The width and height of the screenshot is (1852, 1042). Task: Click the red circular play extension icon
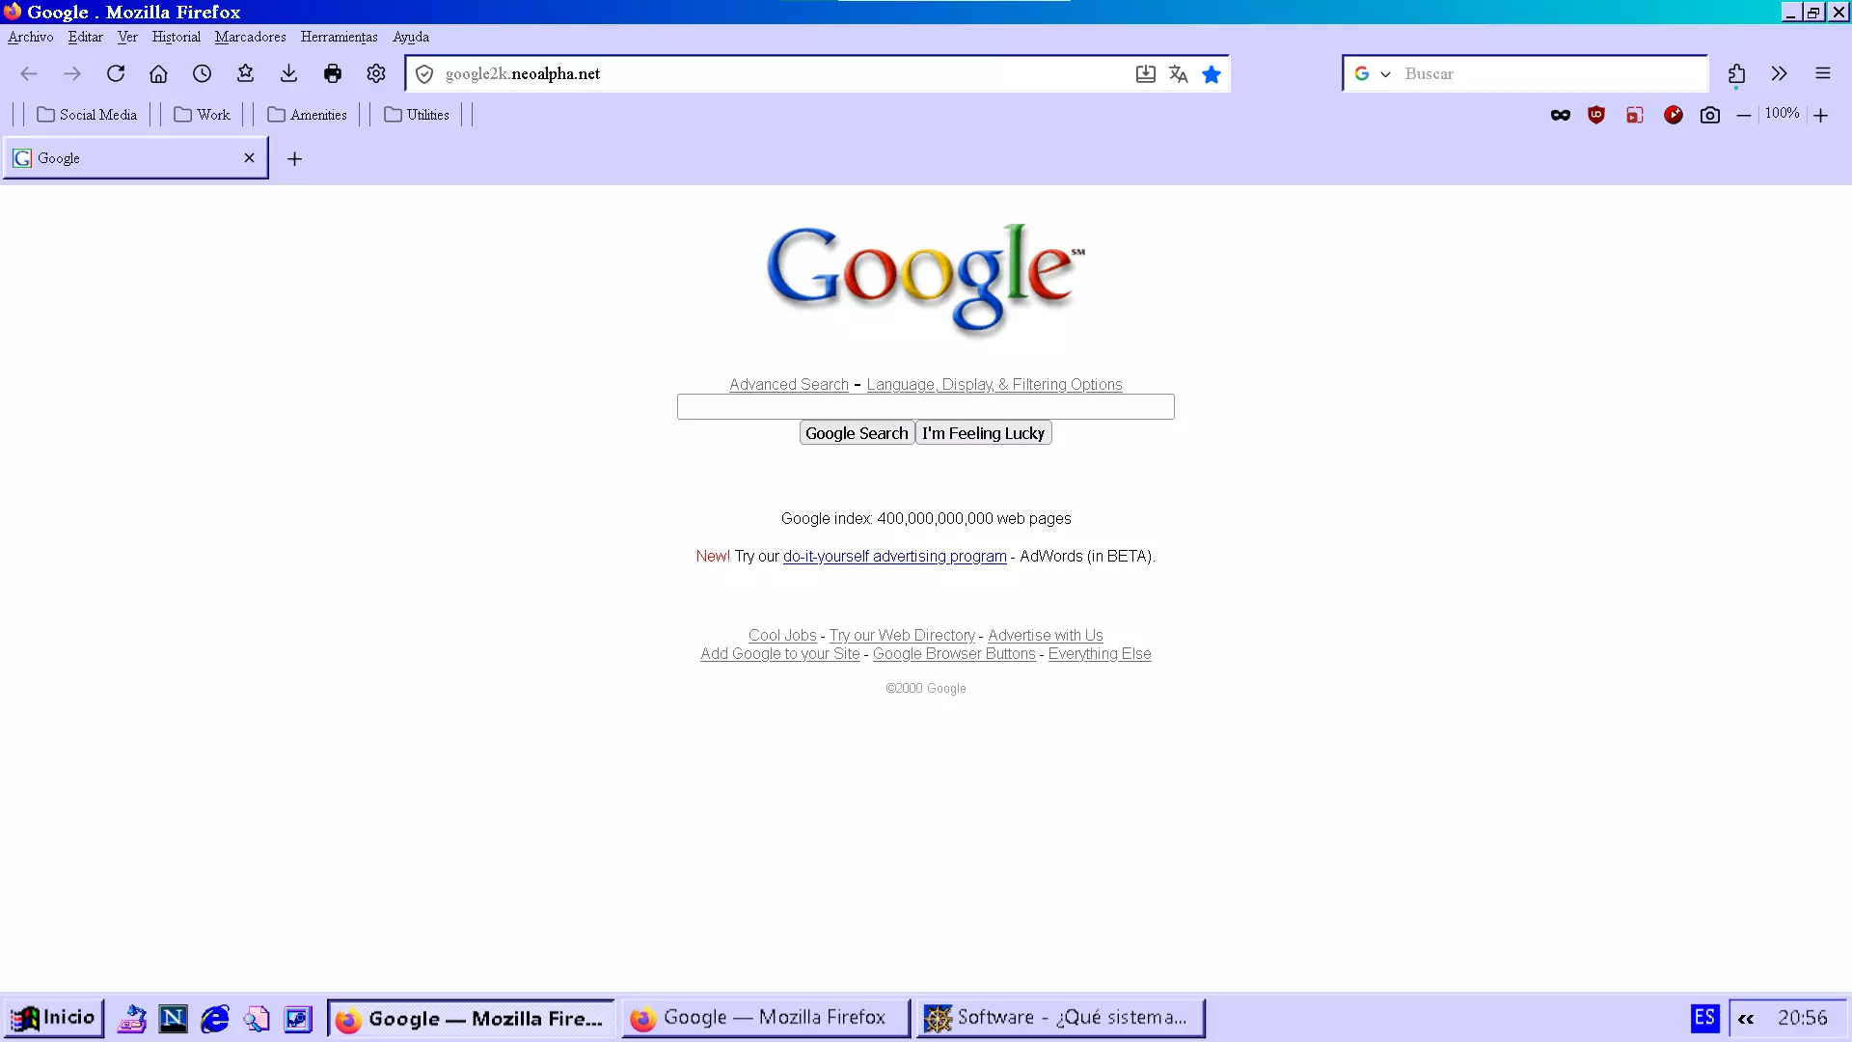[1673, 115]
